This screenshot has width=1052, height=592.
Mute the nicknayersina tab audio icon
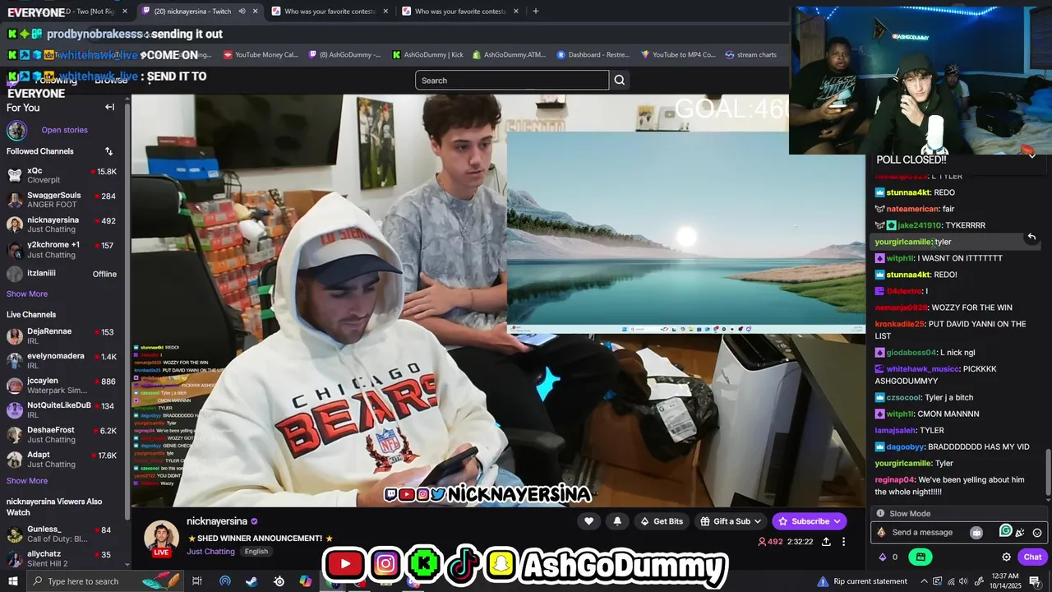[x=242, y=12]
